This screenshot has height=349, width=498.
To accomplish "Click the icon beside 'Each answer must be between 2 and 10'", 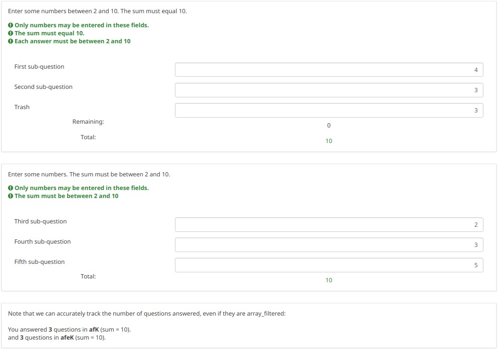I will 10,41.
